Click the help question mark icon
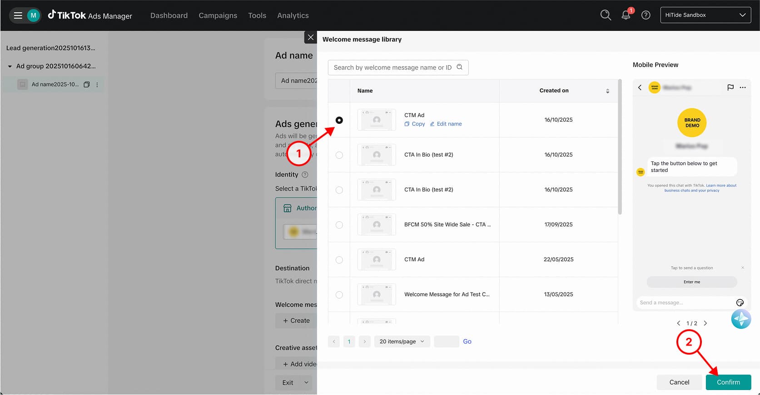 coord(646,15)
